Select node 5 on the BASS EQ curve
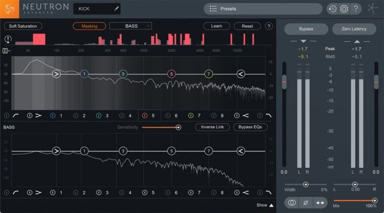The width and height of the screenshot is (384, 213). (x=171, y=151)
